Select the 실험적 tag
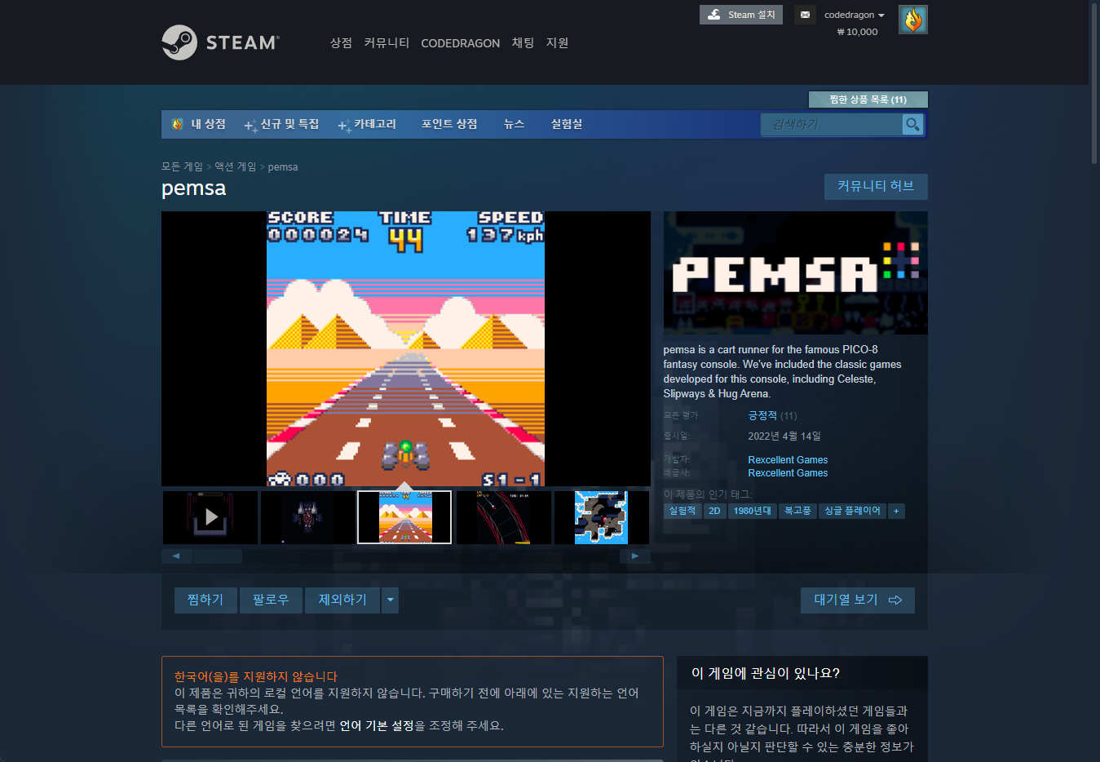 point(683,511)
